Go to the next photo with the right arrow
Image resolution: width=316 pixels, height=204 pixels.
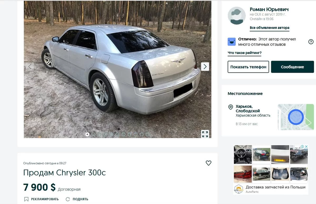click(x=205, y=66)
